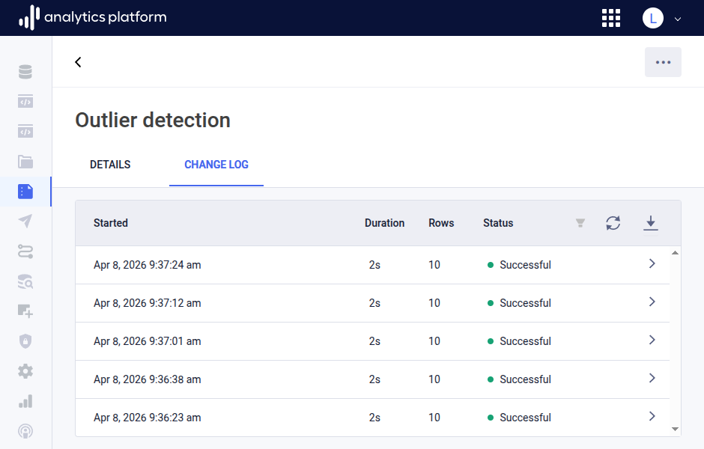
Task: Expand the 9:36:23 am log entry
Action: pyautogui.click(x=652, y=417)
